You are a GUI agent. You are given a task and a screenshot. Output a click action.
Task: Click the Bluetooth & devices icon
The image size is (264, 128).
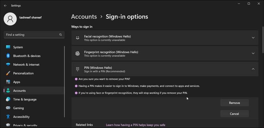(8, 56)
